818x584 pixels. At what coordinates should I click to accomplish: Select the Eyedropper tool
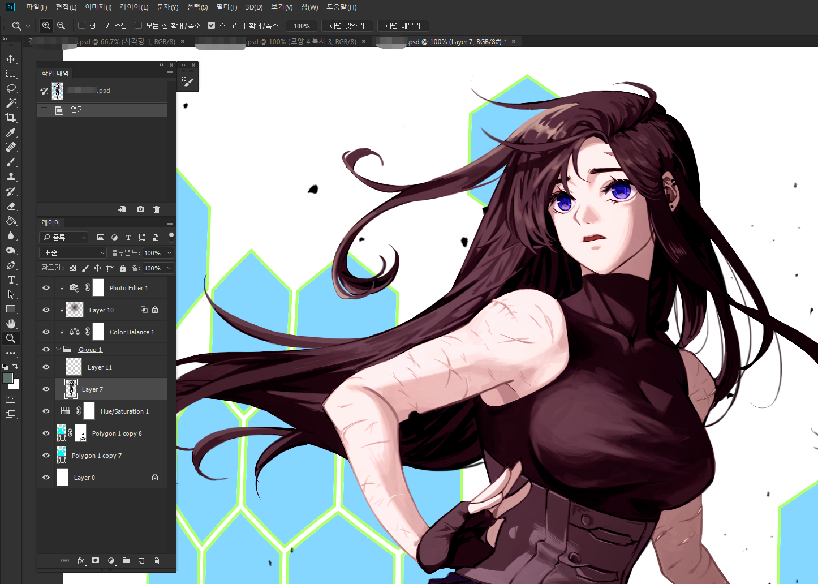[x=11, y=132]
